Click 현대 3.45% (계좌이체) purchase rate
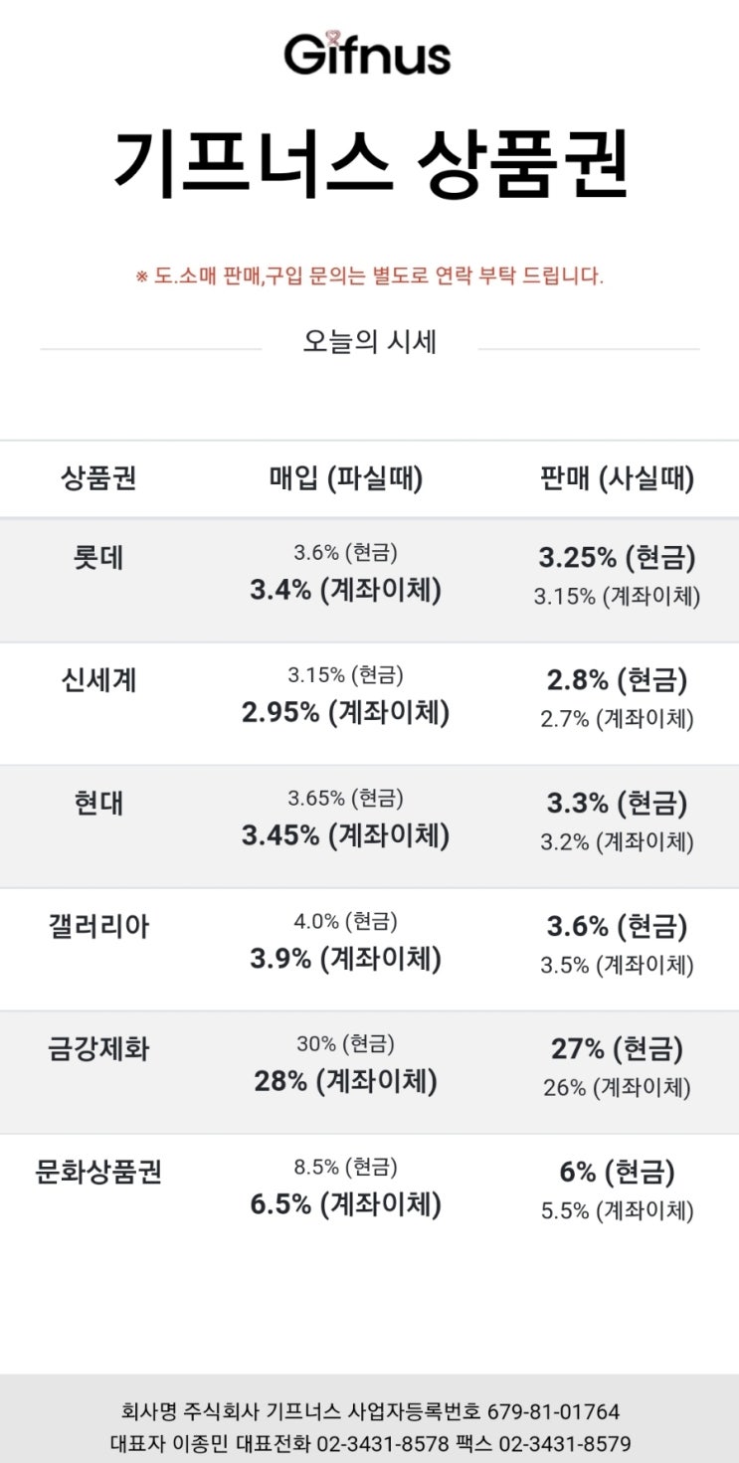Image resolution: width=739 pixels, height=1463 pixels. [345, 836]
